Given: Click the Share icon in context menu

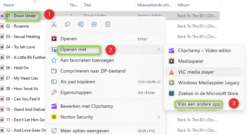Looking at the screenshot, I should [94, 24].
